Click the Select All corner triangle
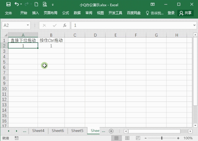 (6, 35)
